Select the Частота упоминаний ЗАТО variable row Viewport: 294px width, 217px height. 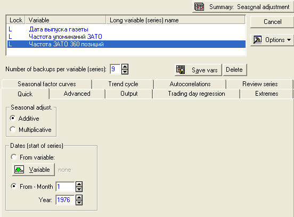(x=126, y=37)
